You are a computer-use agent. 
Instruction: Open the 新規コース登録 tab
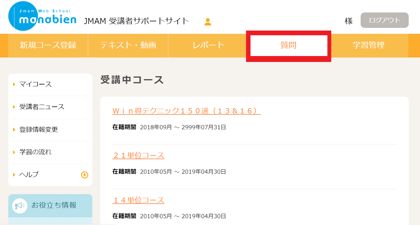coord(48,45)
